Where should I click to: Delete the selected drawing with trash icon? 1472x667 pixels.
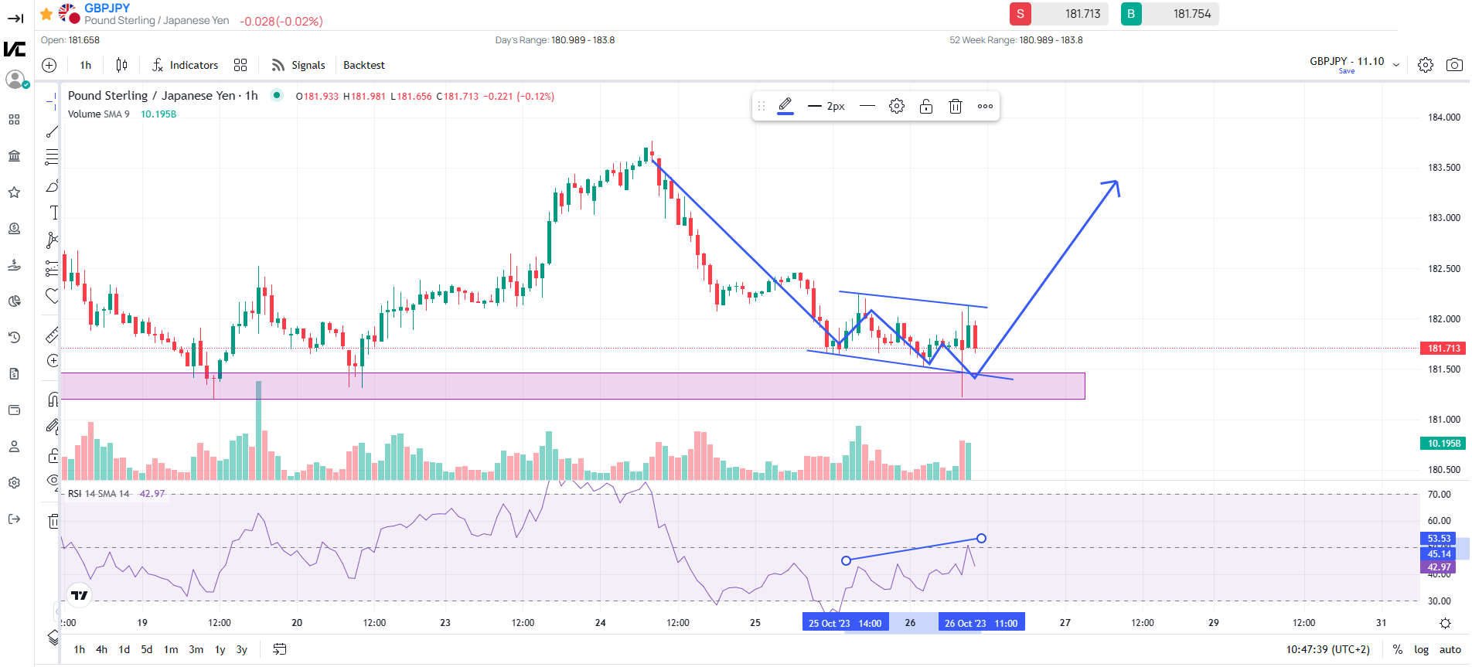956,106
